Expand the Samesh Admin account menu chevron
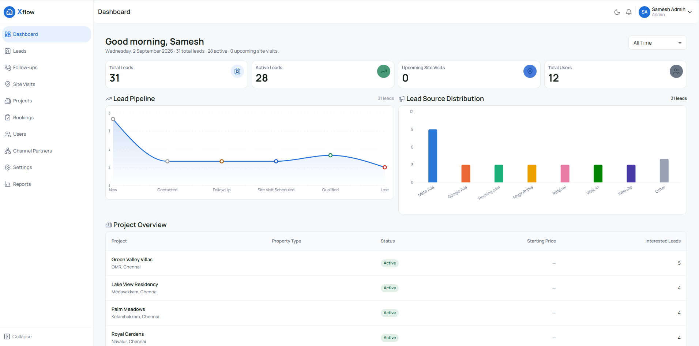Viewport: 699px width, 346px height. [x=690, y=12]
